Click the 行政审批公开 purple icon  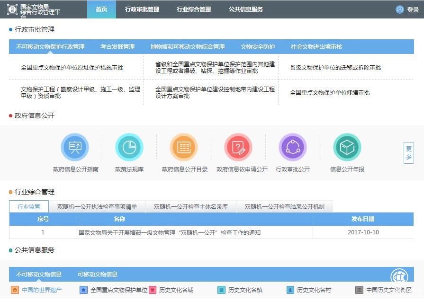(x=293, y=147)
